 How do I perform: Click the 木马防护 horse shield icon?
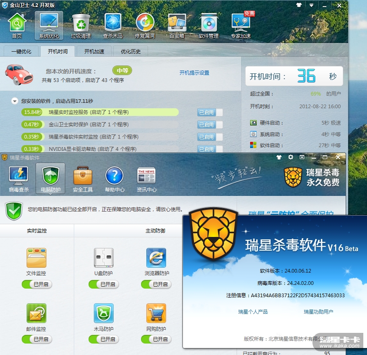click(104, 313)
